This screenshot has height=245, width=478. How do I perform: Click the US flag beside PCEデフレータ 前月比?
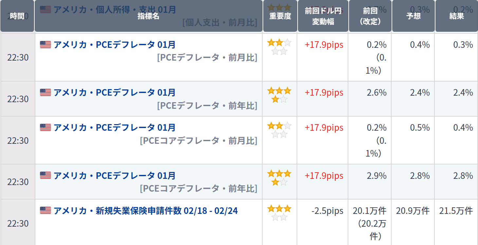pos(46,45)
